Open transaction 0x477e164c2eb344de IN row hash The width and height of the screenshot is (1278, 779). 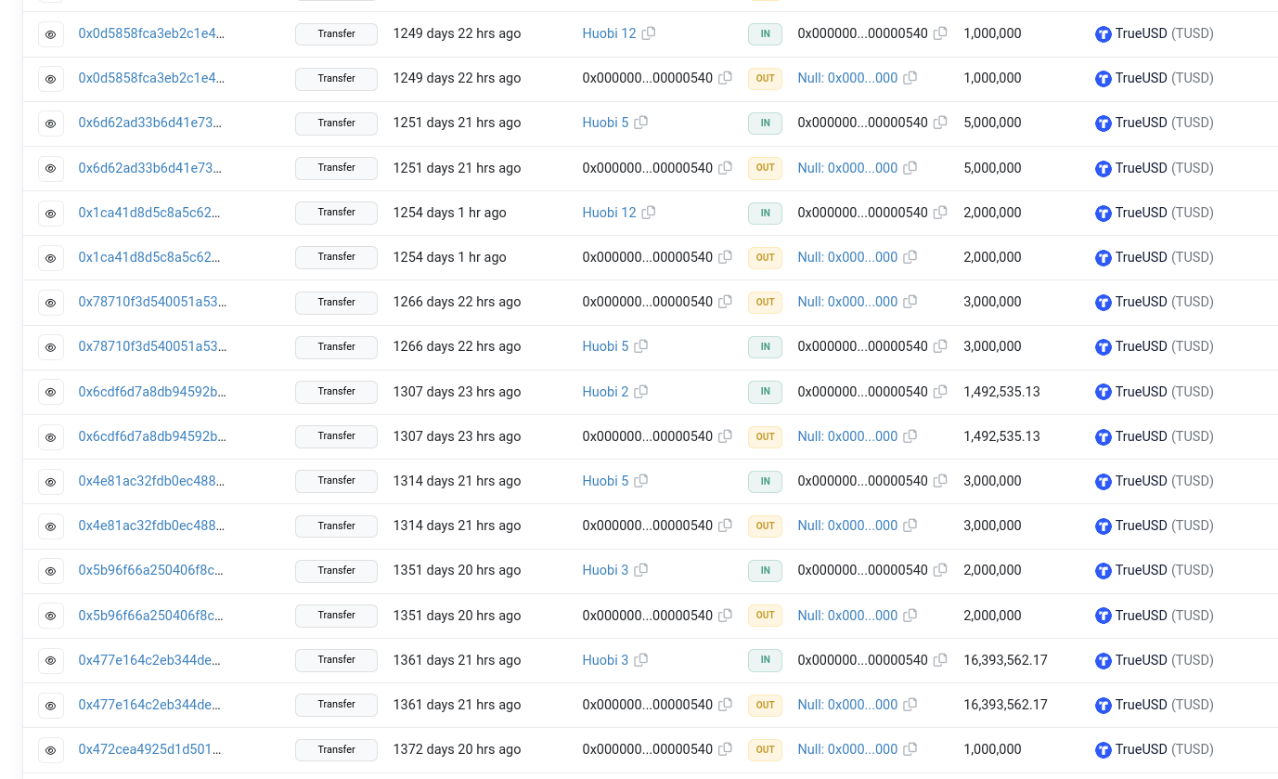149,660
